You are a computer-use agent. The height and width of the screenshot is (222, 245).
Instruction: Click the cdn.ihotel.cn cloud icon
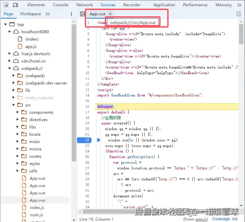click(x=16, y=61)
